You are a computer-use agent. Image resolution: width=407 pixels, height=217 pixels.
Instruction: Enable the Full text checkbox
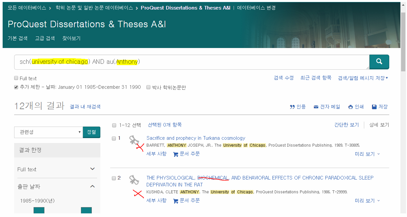tap(16, 78)
